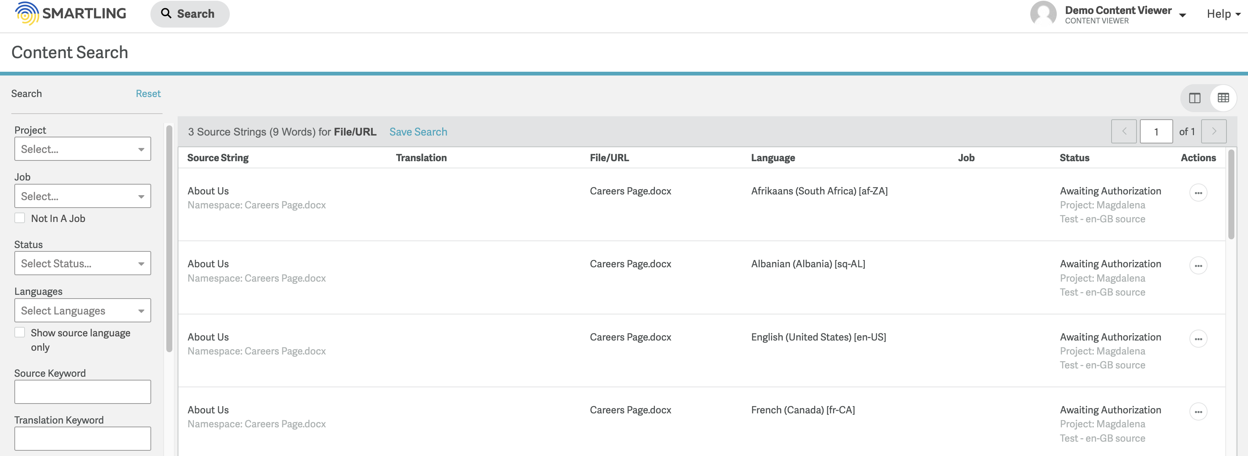Click the Reset link to clear filters
Screen dimensions: 1248x456
tap(148, 93)
